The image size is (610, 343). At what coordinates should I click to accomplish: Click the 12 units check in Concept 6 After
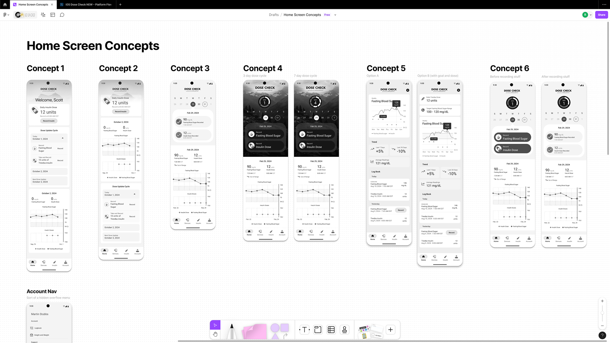point(550,150)
